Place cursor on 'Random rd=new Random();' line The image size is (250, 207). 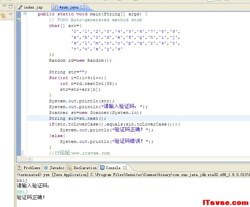[x=80, y=60]
